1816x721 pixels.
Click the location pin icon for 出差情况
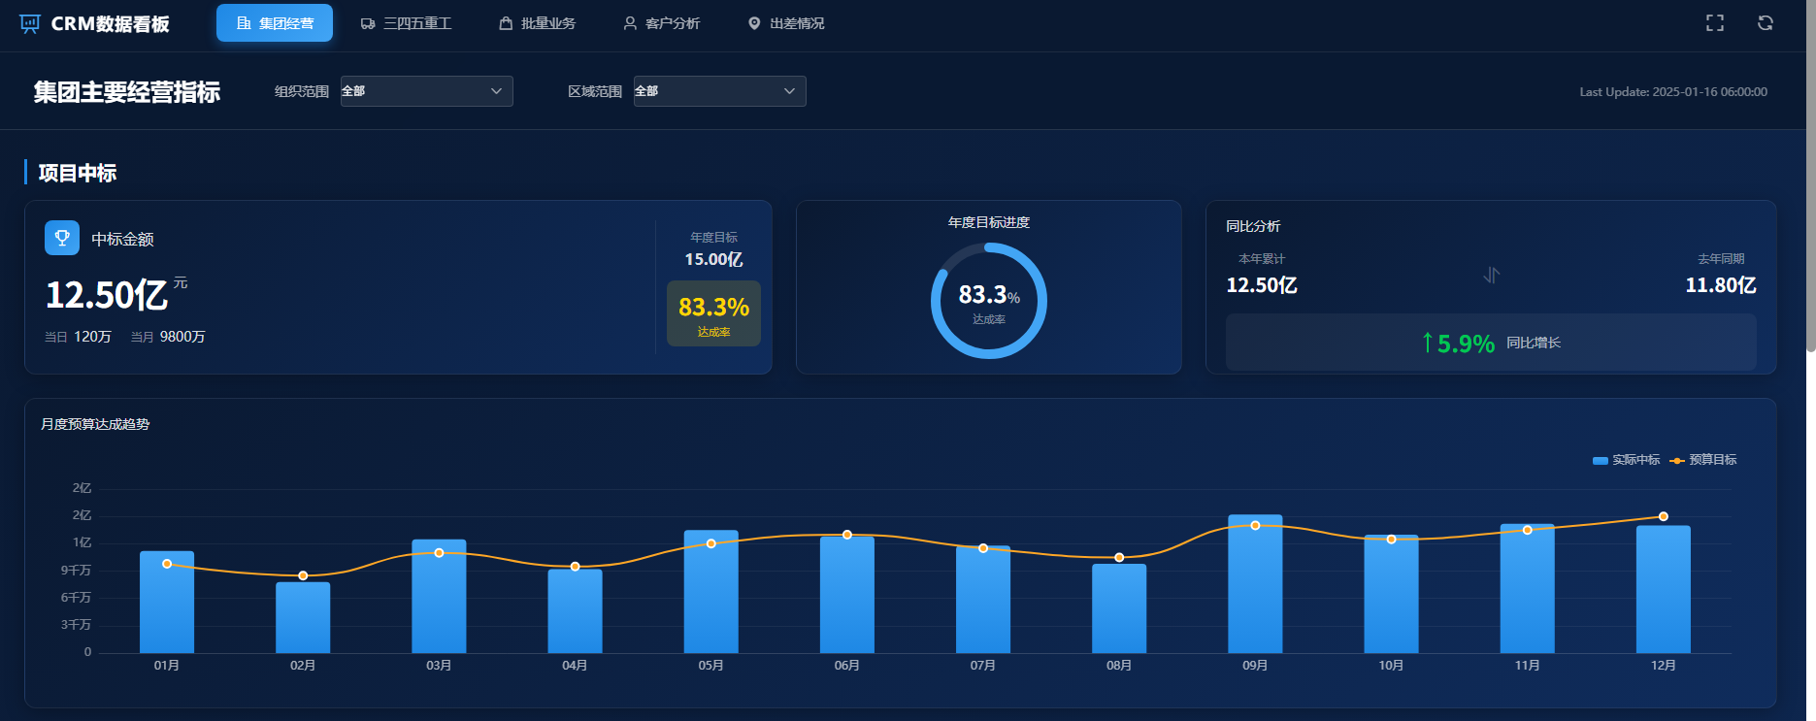(x=754, y=23)
